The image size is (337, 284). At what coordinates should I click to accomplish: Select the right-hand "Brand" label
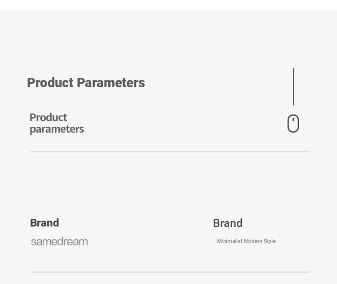(x=228, y=223)
